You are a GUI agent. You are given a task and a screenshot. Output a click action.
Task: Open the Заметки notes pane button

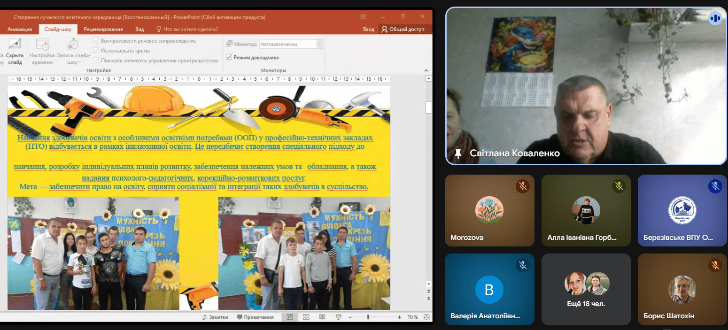point(215,317)
